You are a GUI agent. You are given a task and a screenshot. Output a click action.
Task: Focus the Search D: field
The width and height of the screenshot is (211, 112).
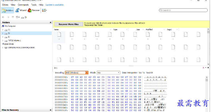click(183, 10)
